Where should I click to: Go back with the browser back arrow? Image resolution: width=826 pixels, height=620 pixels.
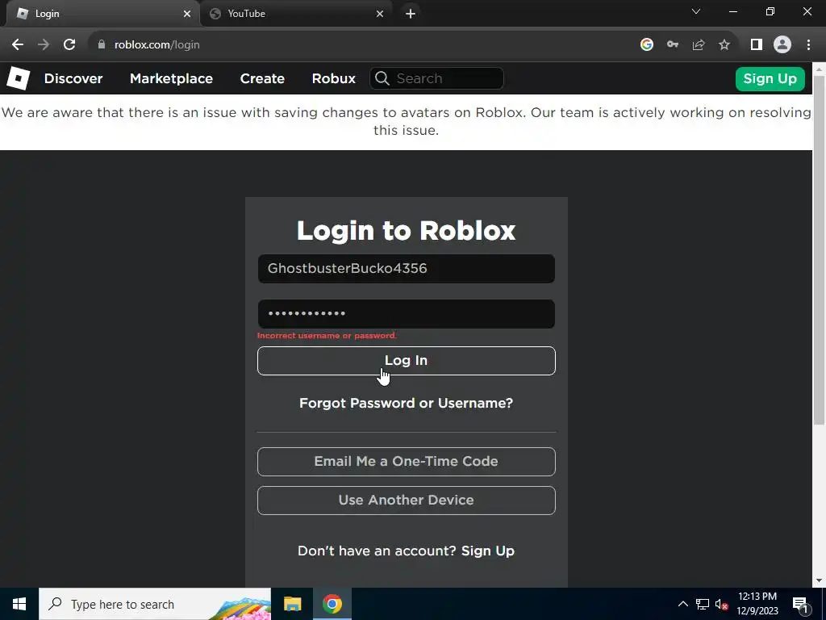[x=18, y=45]
